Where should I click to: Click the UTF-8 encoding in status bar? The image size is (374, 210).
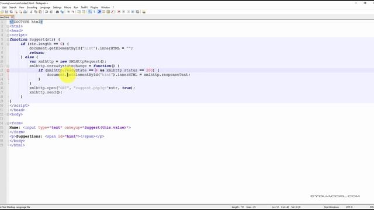(349, 207)
